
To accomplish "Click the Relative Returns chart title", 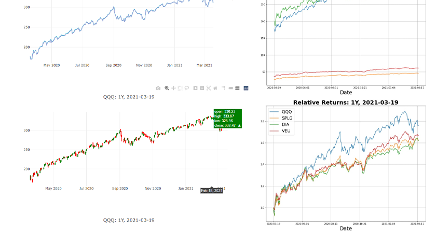I will 345,103.
